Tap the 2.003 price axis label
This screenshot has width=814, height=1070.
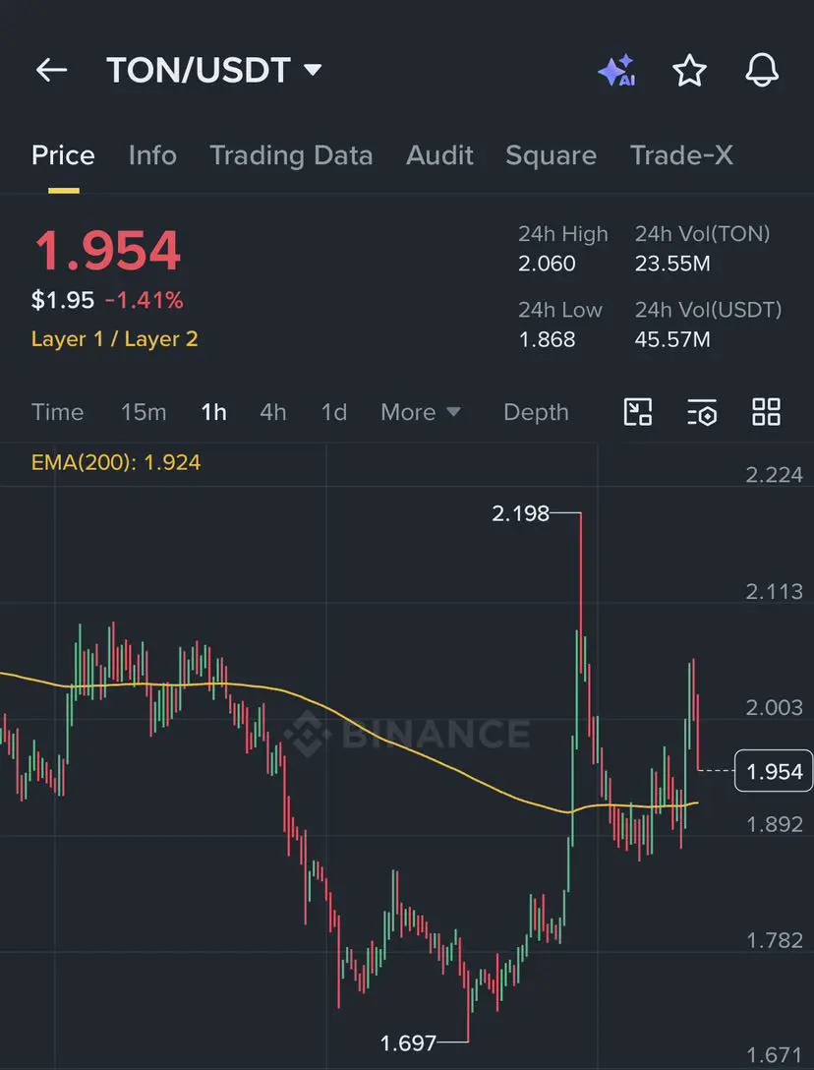tap(774, 707)
